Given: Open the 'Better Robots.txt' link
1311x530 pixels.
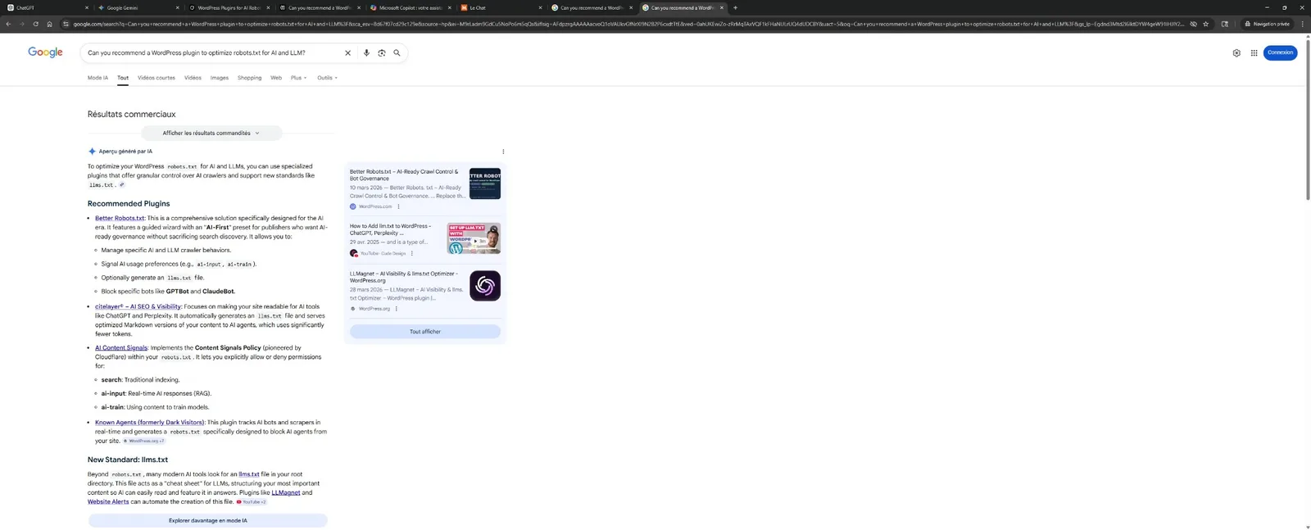Looking at the screenshot, I should point(120,218).
